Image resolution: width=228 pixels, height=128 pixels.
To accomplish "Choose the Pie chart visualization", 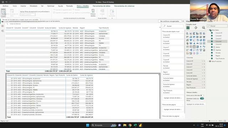I will (x=197, y=40).
